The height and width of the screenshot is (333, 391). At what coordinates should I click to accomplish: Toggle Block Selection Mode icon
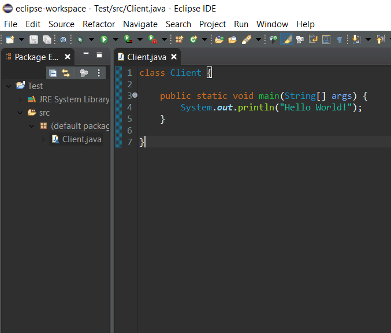click(x=326, y=39)
